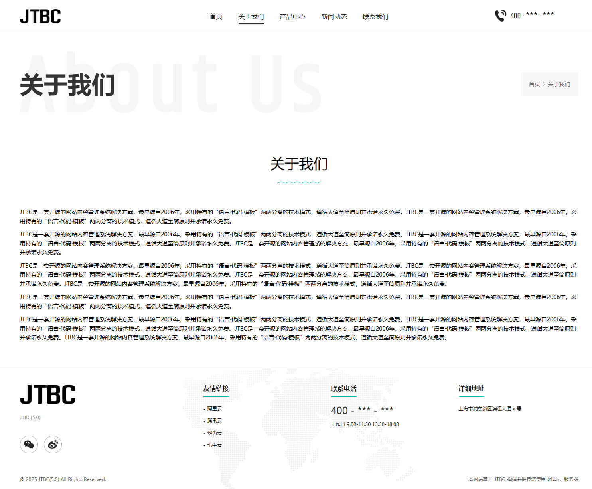This screenshot has width=592, height=489.
Task: Navigate to 联系我们 in top menu
Action: click(375, 16)
